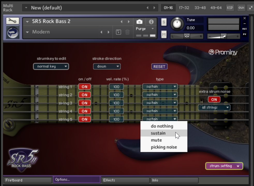Save the snapshot with the floppy disk icon
254x186 pixels.
click(118, 32)
